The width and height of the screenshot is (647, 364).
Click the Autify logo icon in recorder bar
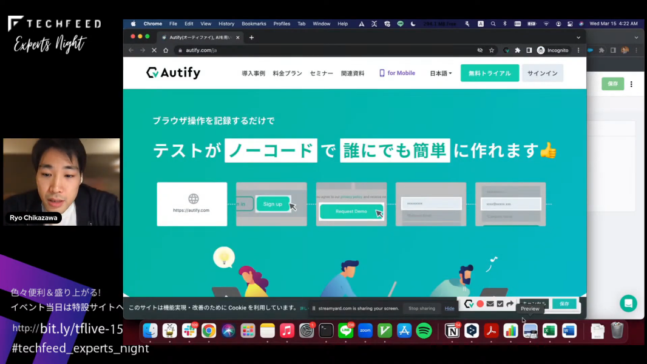[x=469, y=304]
